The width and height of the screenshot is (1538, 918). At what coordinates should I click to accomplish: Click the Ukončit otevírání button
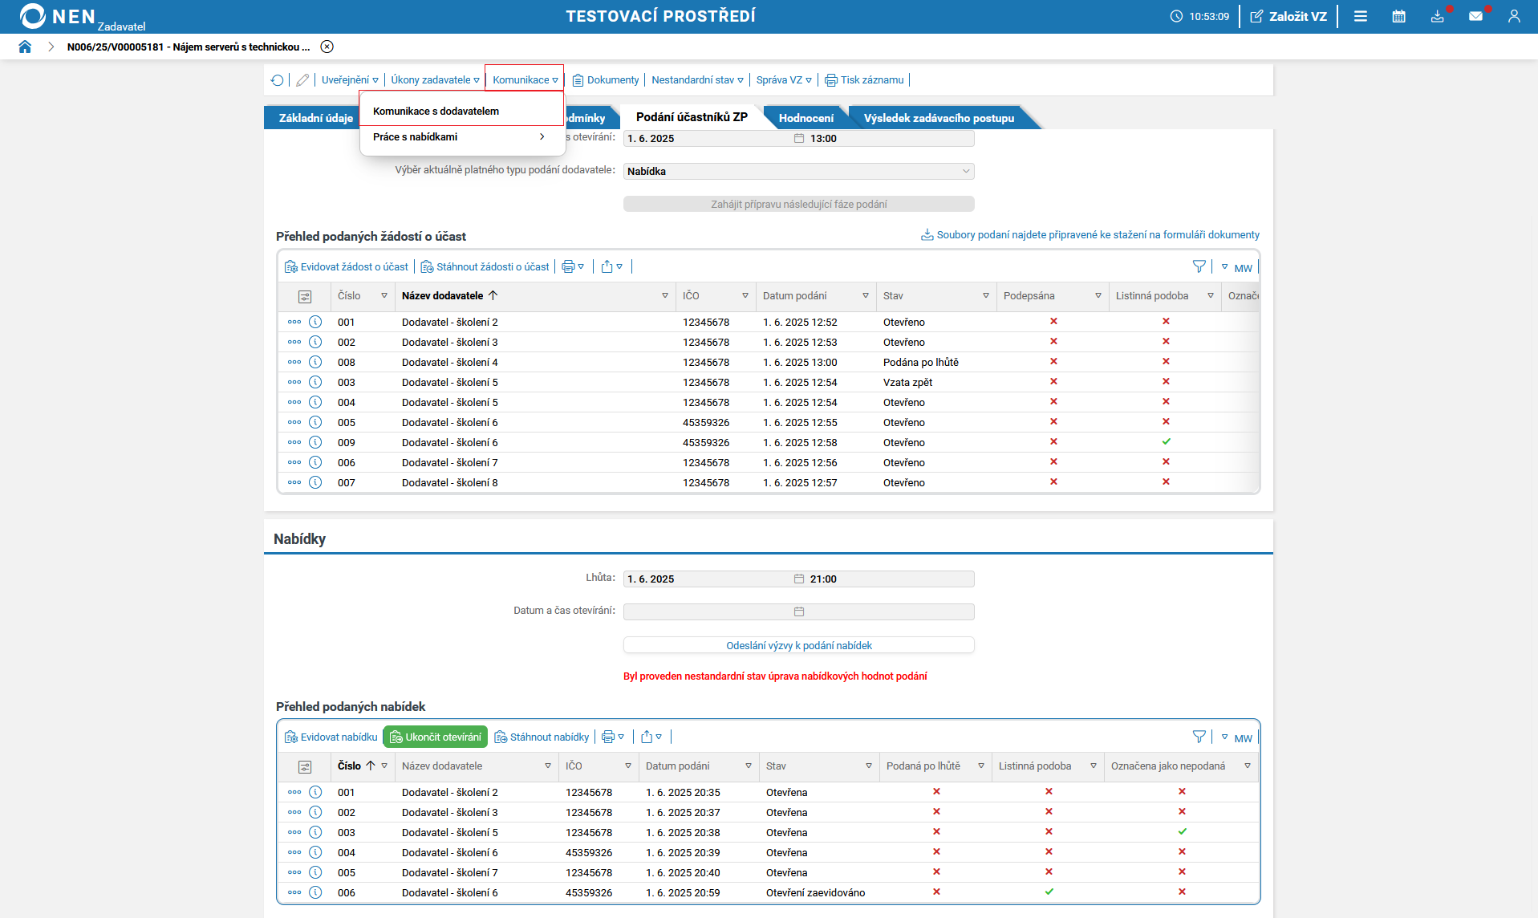click(x=436, y=737)
